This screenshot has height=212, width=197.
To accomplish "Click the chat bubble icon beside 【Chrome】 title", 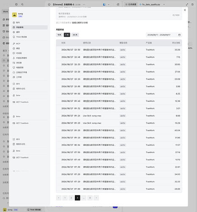I will 49,5.
